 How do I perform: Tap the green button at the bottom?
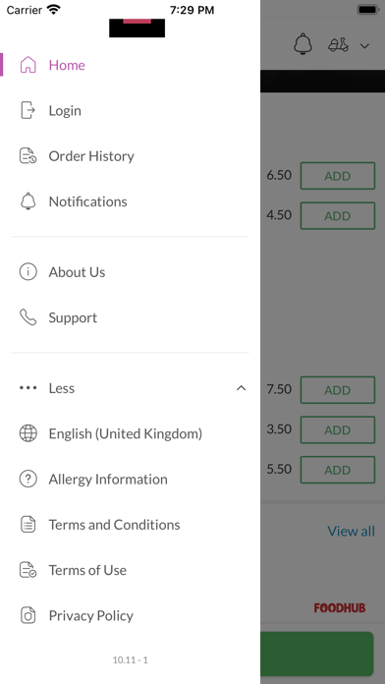[317, 654]
